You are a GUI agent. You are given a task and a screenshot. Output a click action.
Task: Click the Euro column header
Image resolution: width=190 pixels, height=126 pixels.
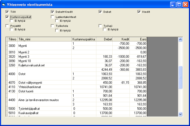coord(138,39)
